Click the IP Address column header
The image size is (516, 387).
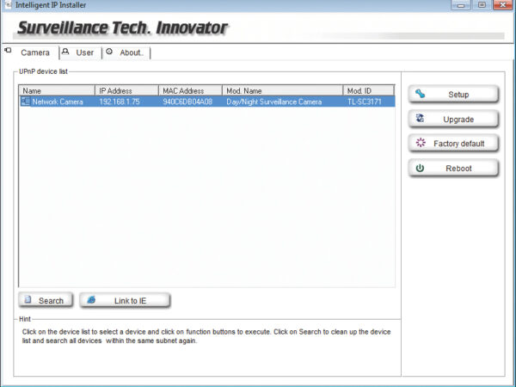pyautogui.click(x=126, y=90)
